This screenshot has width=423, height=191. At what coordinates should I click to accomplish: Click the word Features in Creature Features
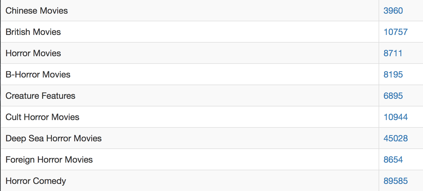[x=58, y=96]
